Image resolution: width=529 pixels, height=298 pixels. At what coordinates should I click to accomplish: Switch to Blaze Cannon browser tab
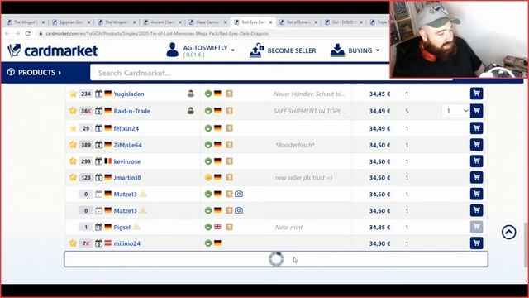pos(207,22)
